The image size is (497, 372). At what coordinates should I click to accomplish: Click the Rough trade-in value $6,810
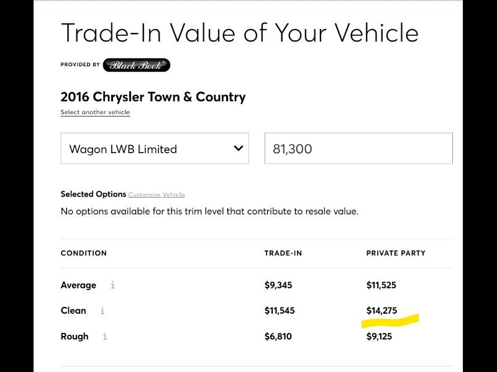[278, 337]
